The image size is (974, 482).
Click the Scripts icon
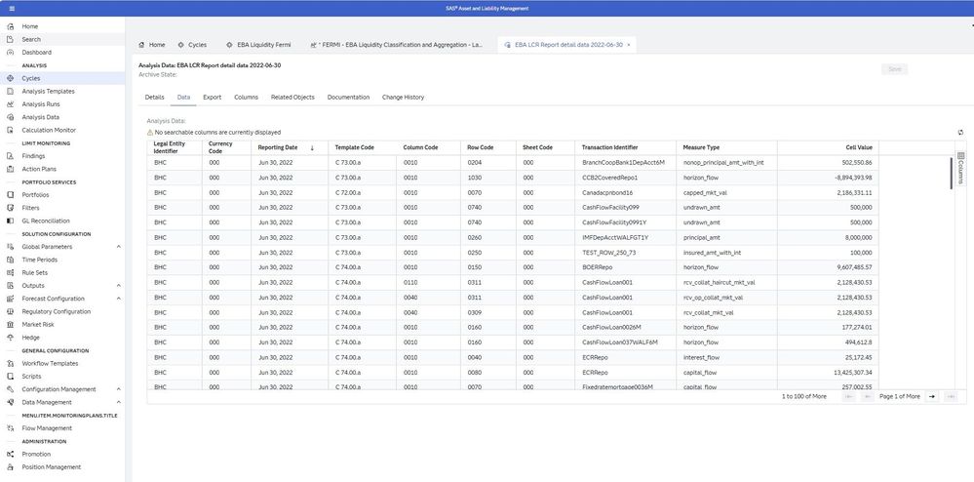pos(10,377)
